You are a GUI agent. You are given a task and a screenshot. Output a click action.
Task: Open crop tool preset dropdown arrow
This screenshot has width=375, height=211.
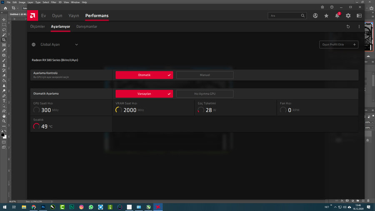pos(17,8)
